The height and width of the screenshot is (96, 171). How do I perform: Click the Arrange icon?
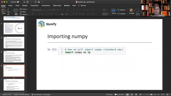pyautogui.click(x=131, y=10)
